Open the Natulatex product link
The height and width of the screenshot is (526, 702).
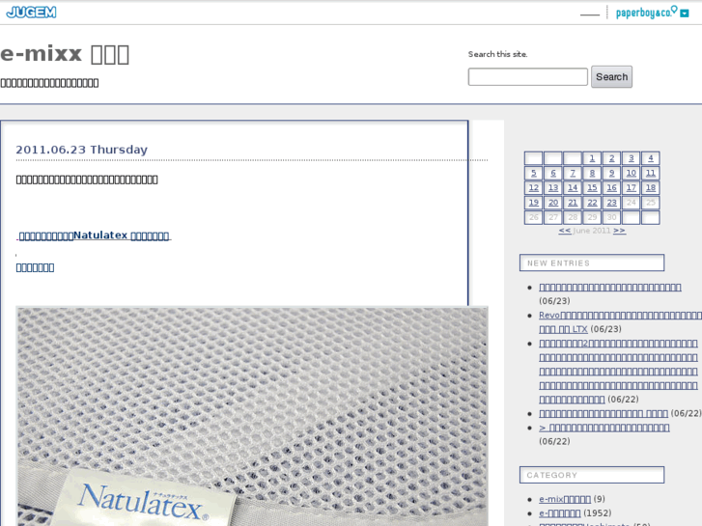(x=94, y=235)
